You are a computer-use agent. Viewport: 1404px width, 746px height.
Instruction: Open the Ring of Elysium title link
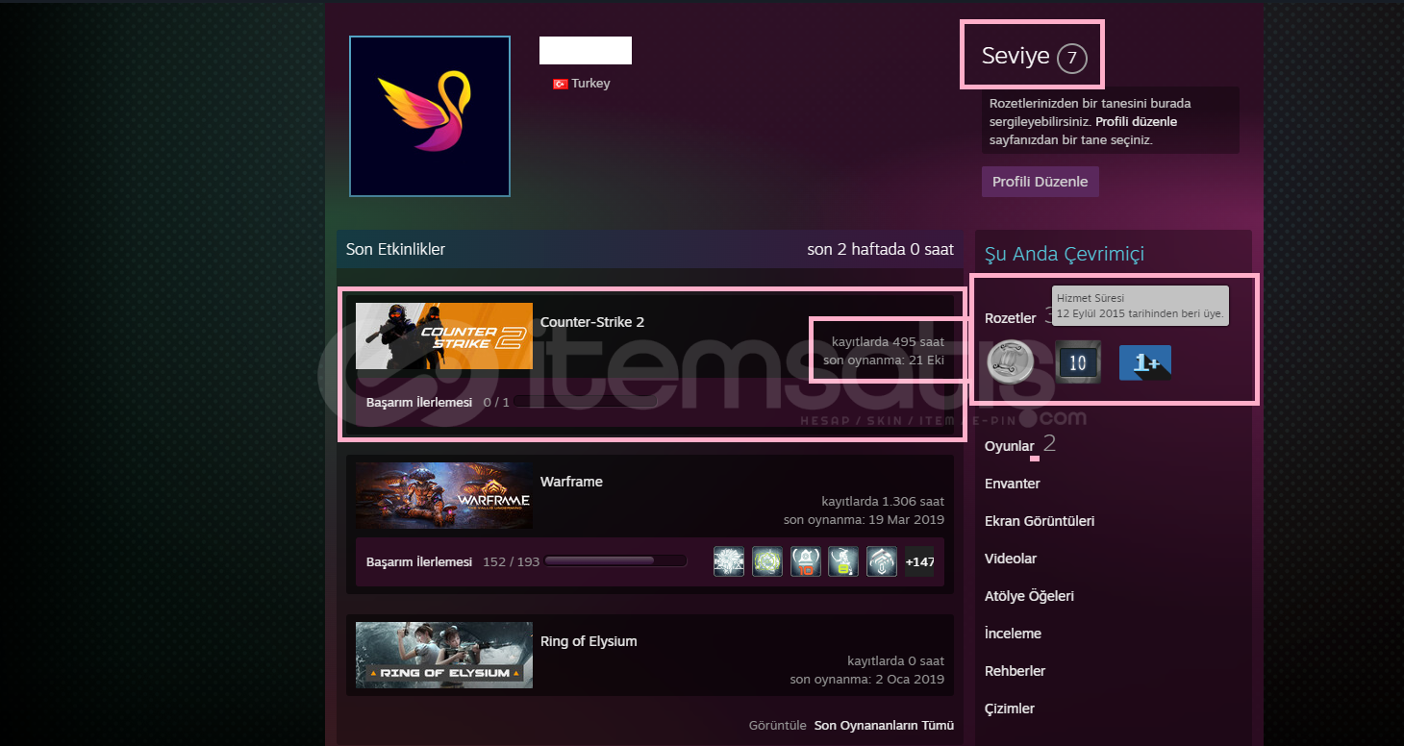point(589,641)
